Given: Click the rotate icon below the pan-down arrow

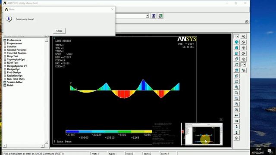Looking at the screenshot, I should coord(237,138).
